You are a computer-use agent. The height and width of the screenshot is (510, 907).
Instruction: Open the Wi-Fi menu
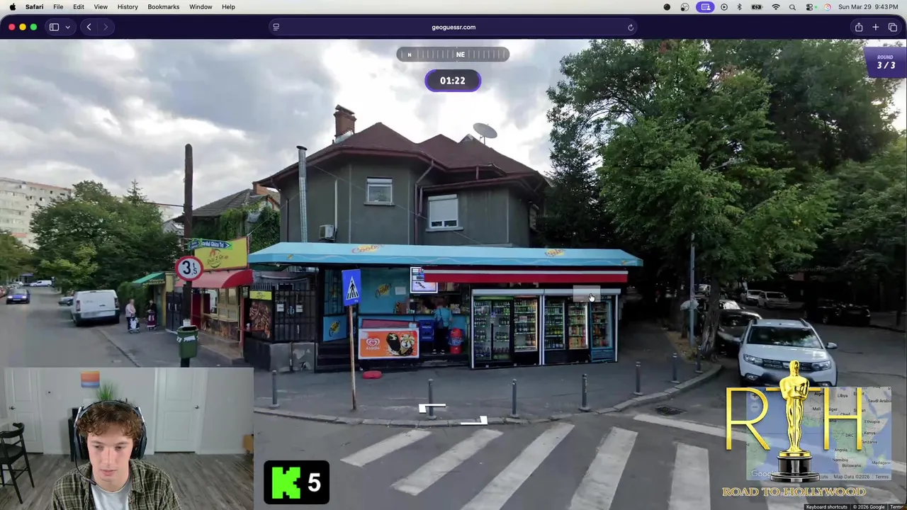(x=776, y=7)
